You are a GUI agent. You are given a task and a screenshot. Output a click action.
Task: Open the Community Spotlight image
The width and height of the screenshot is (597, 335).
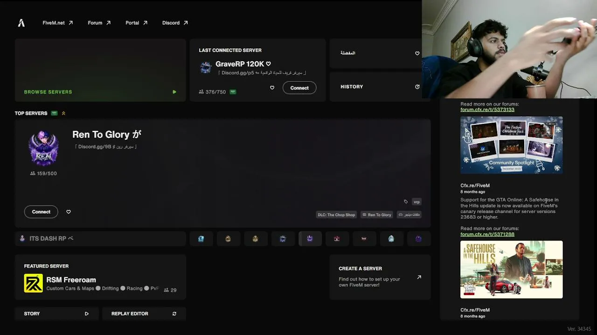pyautogui.click(x=512, y=145)
